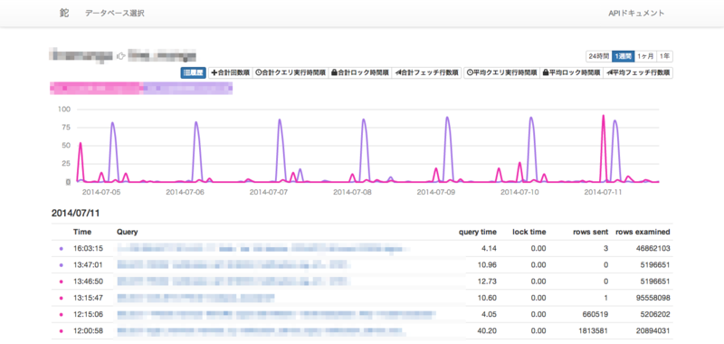Open データベース選択 menu
This screenshot has width=724, height=344.
pyautogui.click(x=115, y=14)
